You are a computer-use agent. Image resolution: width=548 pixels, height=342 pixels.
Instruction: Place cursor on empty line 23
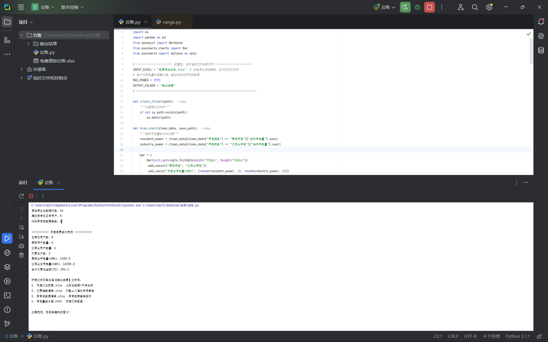point(323,150)
